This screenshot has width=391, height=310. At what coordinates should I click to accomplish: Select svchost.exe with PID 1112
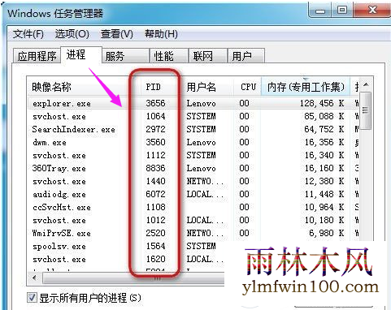pyautogui.click(x=193, y=155)
